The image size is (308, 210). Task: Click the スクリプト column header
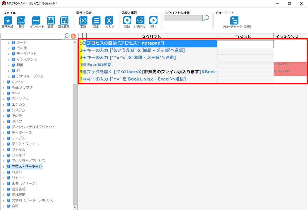[x=152, y=37]
